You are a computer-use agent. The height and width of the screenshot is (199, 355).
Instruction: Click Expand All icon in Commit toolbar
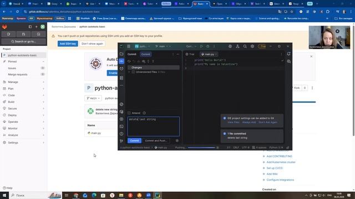tap(148, 61)
